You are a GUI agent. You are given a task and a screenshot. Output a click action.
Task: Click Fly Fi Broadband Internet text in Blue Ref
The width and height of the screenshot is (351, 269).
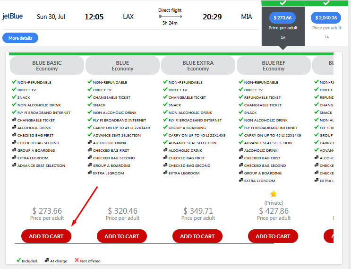(x=271, y=128)
